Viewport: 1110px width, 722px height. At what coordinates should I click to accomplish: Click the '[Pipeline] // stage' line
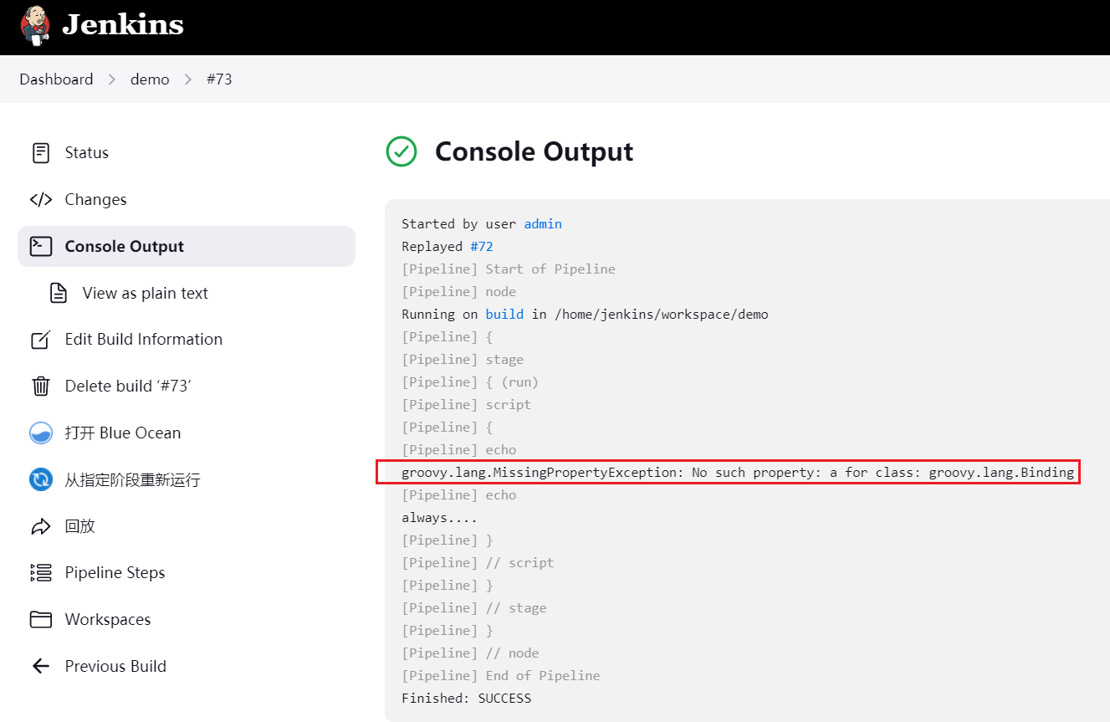pyautogui.click(x=474, y=608)
